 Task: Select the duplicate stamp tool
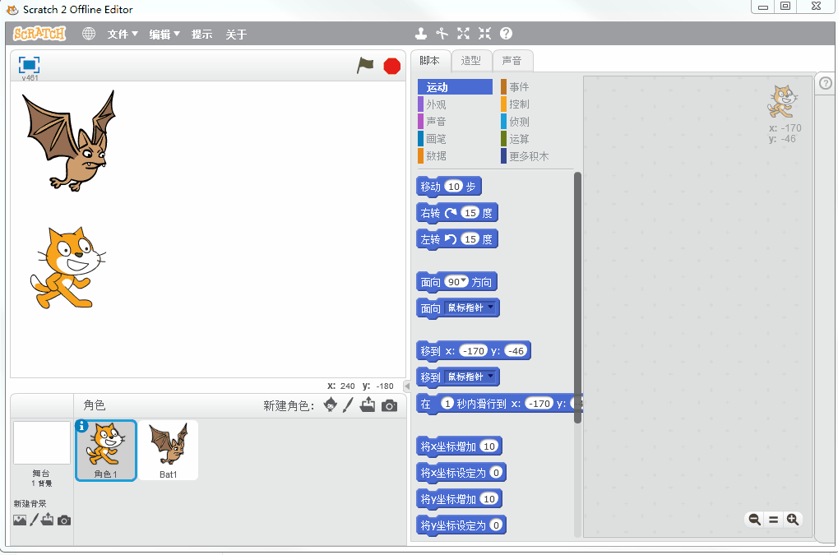point(421,34)
